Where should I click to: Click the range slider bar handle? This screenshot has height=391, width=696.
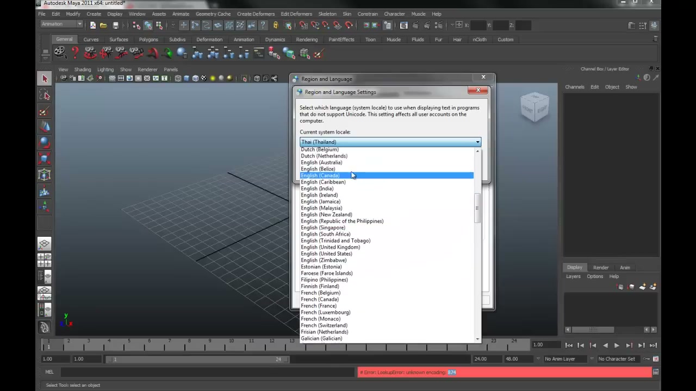point(198,359)
